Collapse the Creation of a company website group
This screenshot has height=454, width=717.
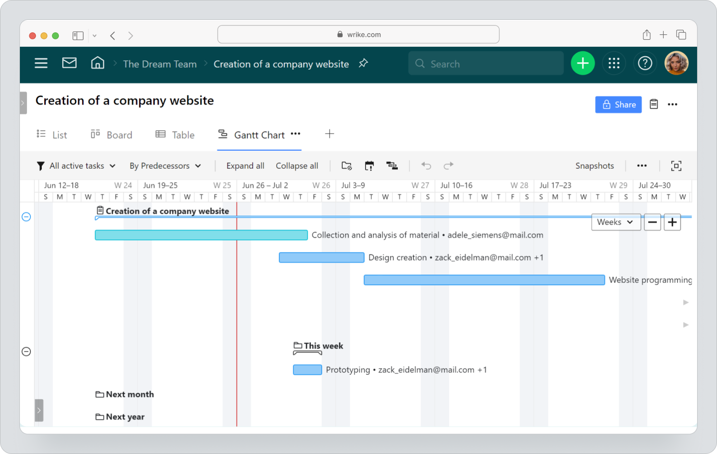click(x=26, y=217)
